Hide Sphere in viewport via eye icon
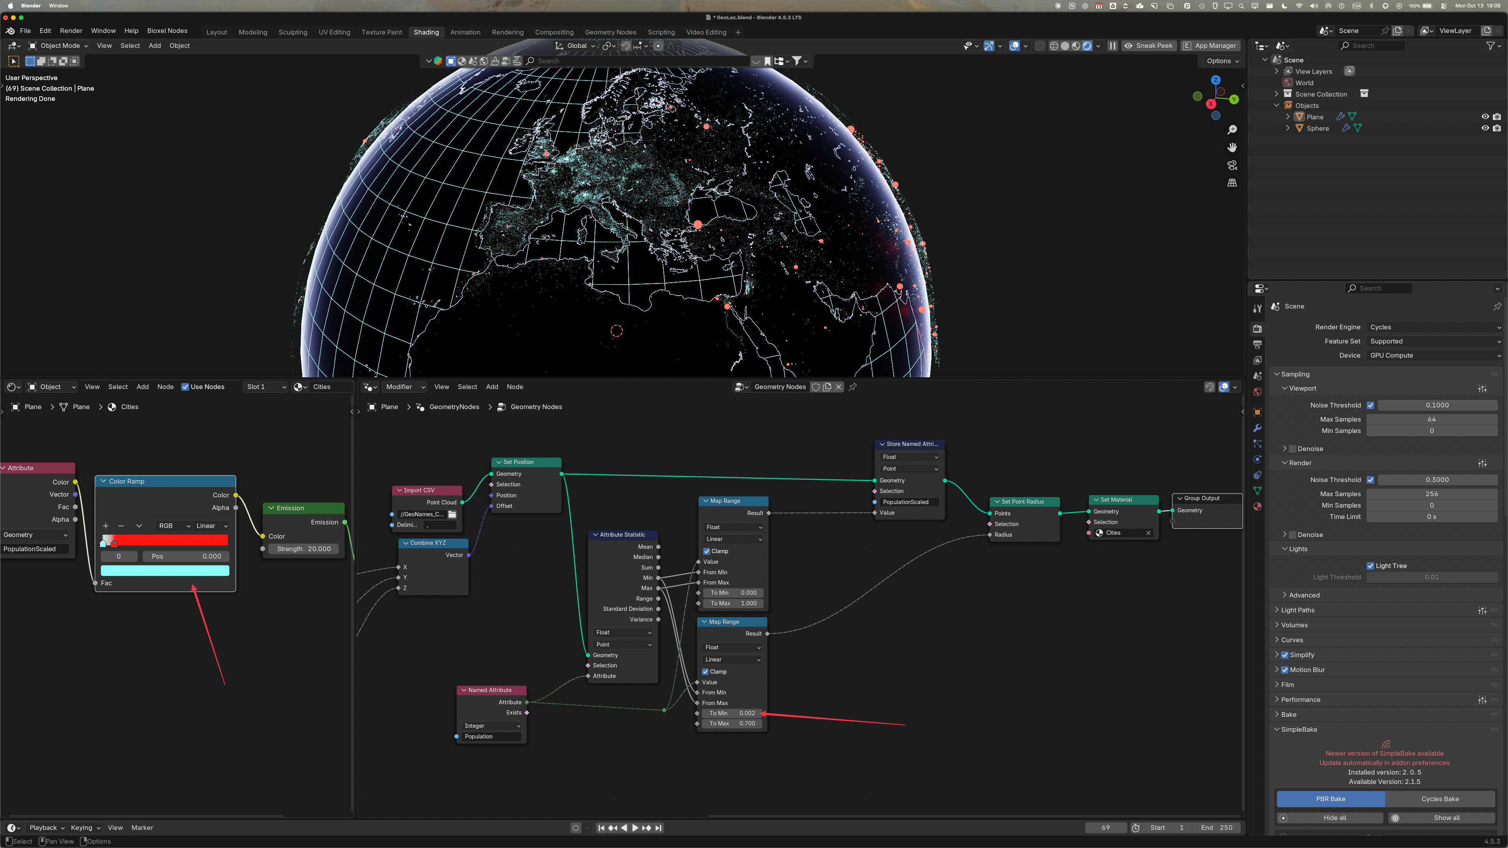This screenshot has height=848, width=1508. [x=1485, y=128]
